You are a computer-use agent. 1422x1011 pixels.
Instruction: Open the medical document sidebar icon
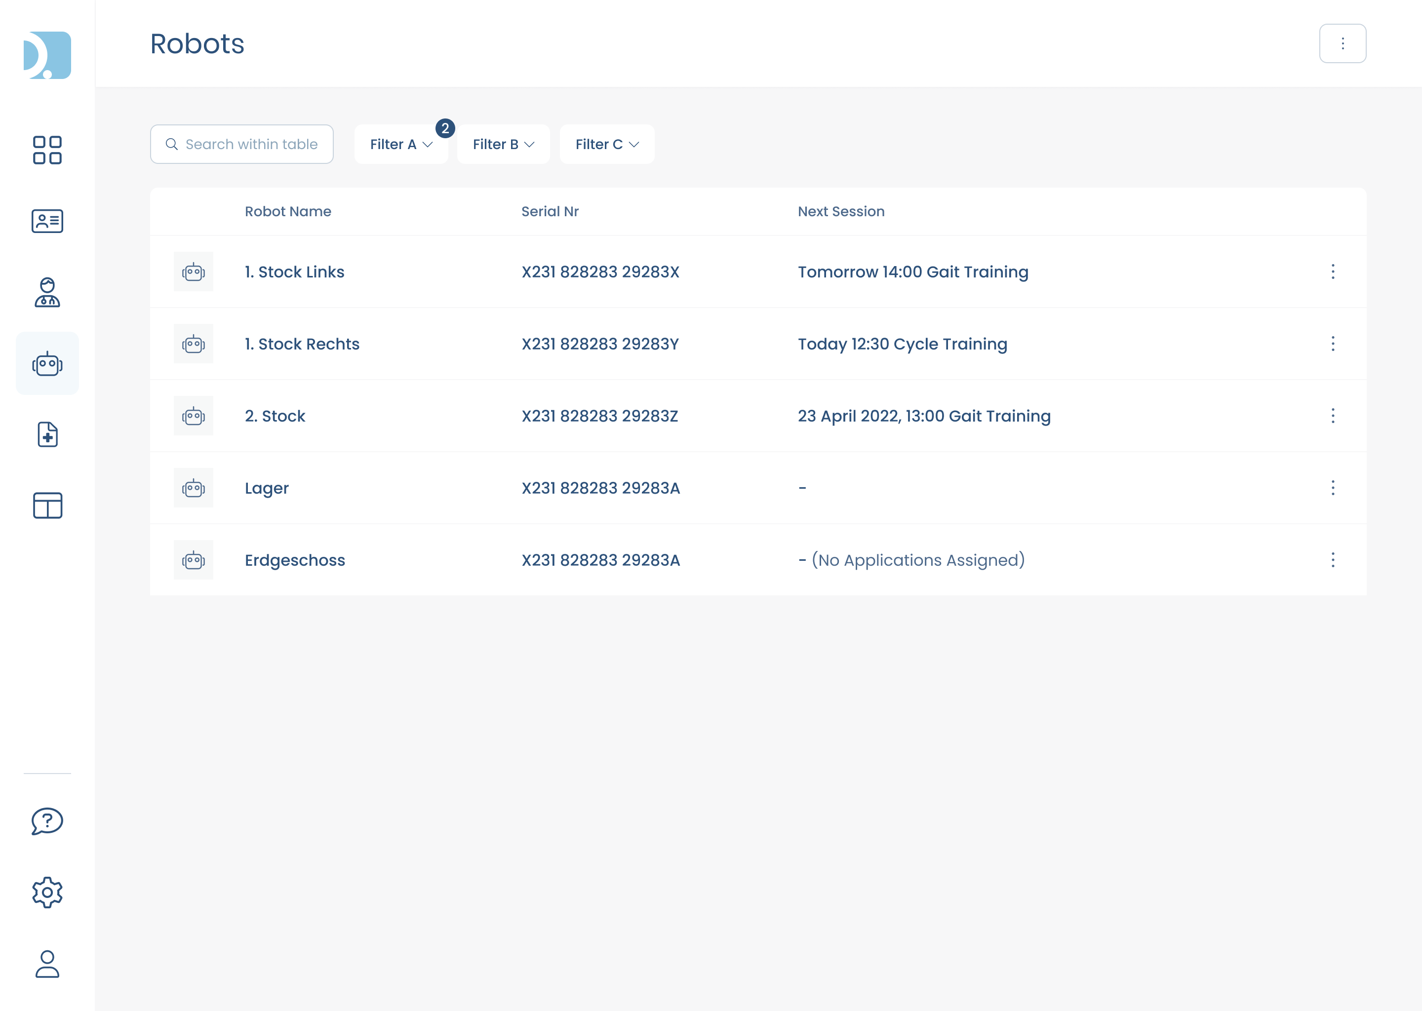[47, 434]
